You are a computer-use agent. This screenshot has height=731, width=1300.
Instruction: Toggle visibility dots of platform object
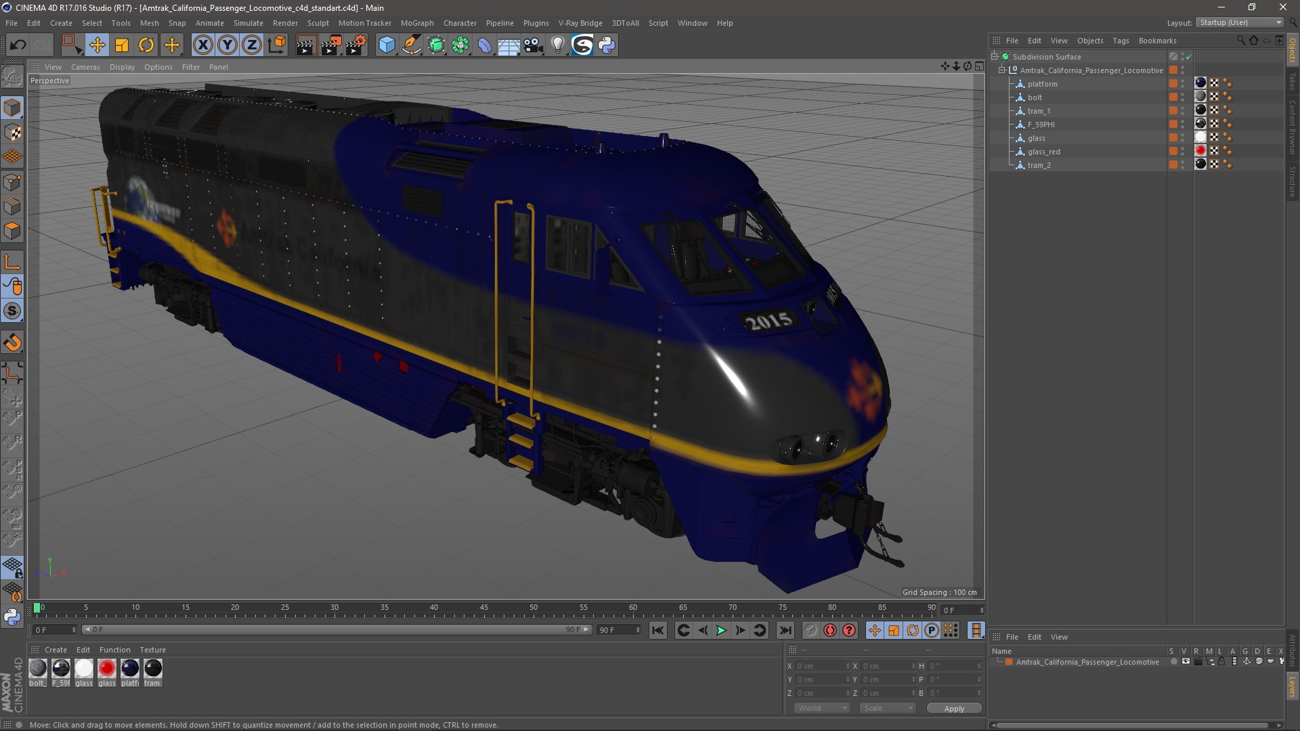[1183, 84]
